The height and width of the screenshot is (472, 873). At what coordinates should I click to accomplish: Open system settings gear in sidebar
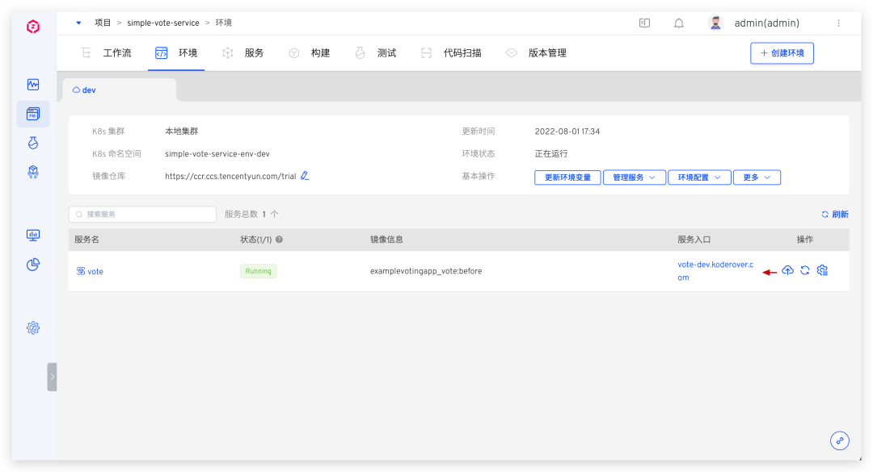click(33, 328)
